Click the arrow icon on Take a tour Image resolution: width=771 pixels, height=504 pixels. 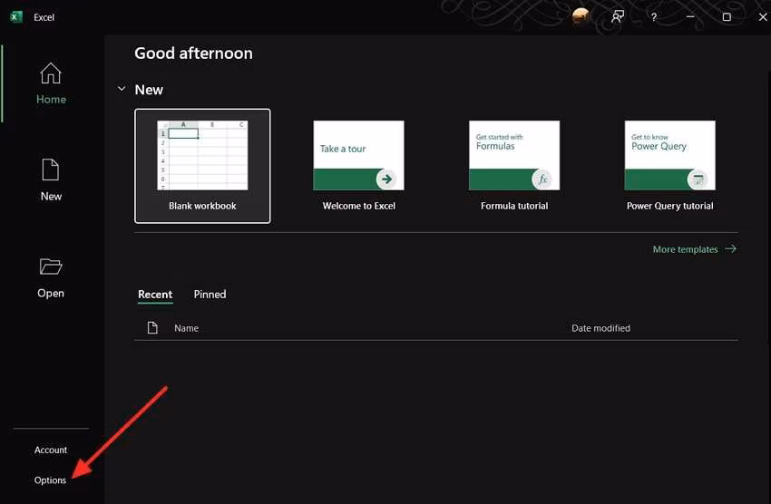tap(387, 179)
